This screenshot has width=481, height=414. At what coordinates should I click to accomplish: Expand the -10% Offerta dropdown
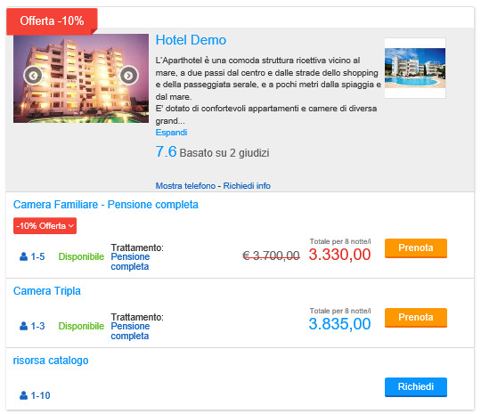[x=45, y=226]
